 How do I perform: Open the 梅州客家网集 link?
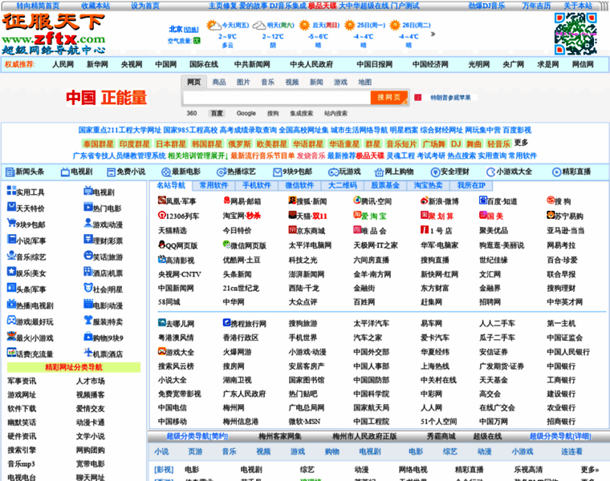[279, 436]
